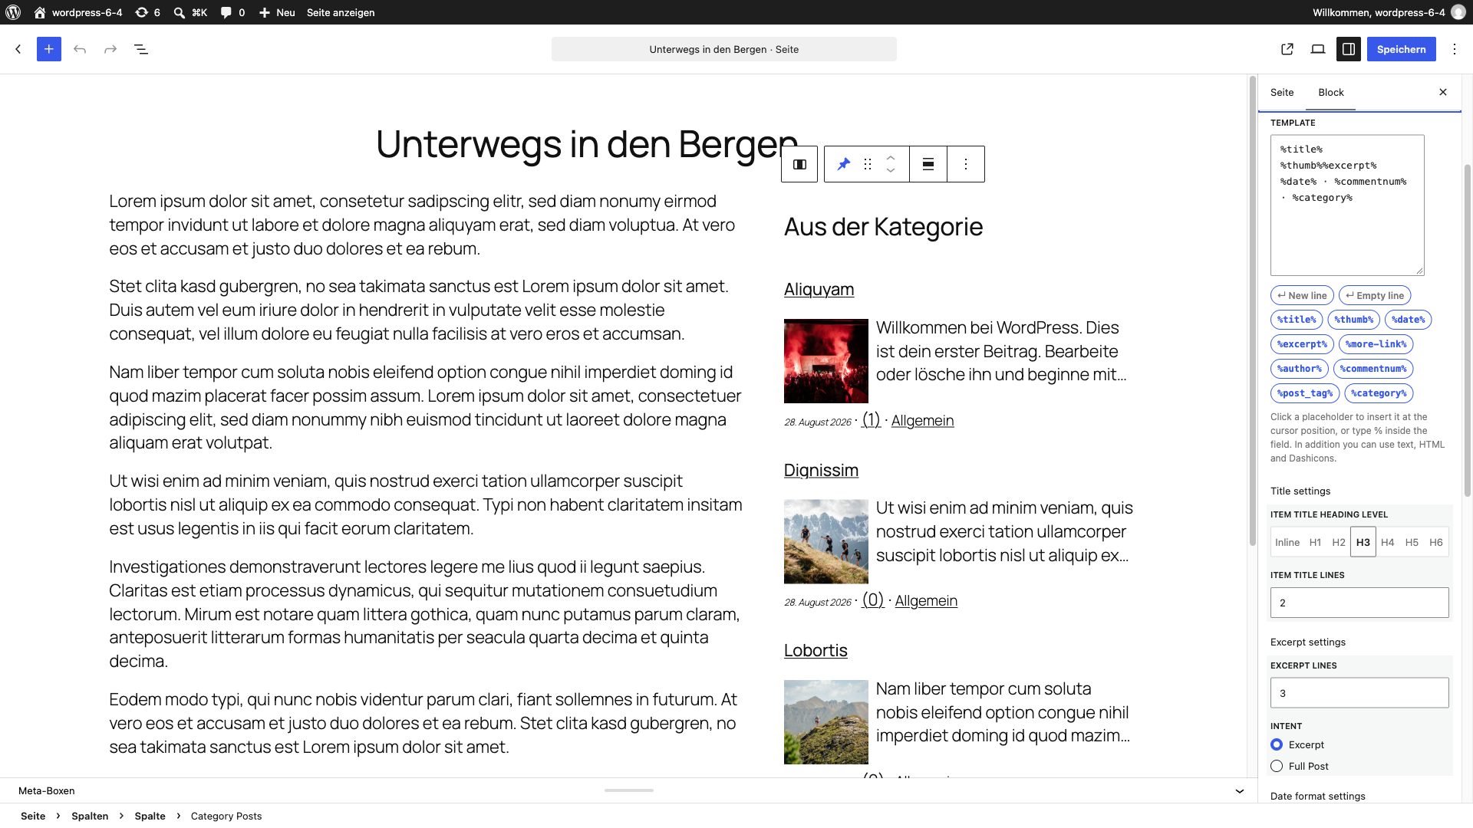The image size is (1473, 828).
Task: Grab the block drag handle
Action: pyautogui.click(x=868, y=164)
